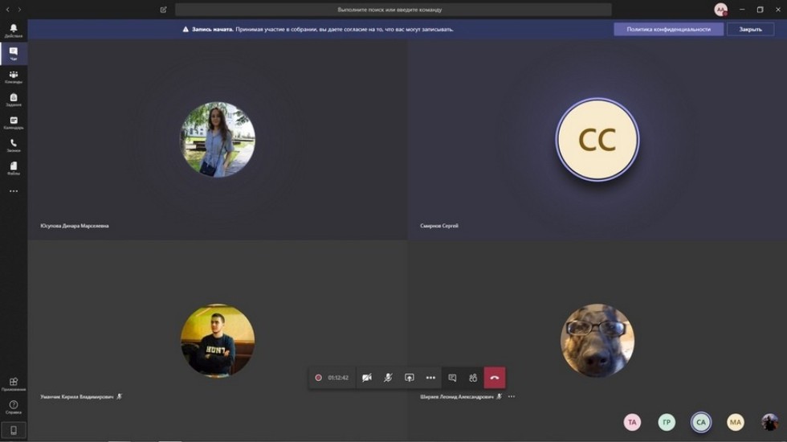Click the new chat compose icon
This screenshot has height=442, width=787.
(163, 10)
